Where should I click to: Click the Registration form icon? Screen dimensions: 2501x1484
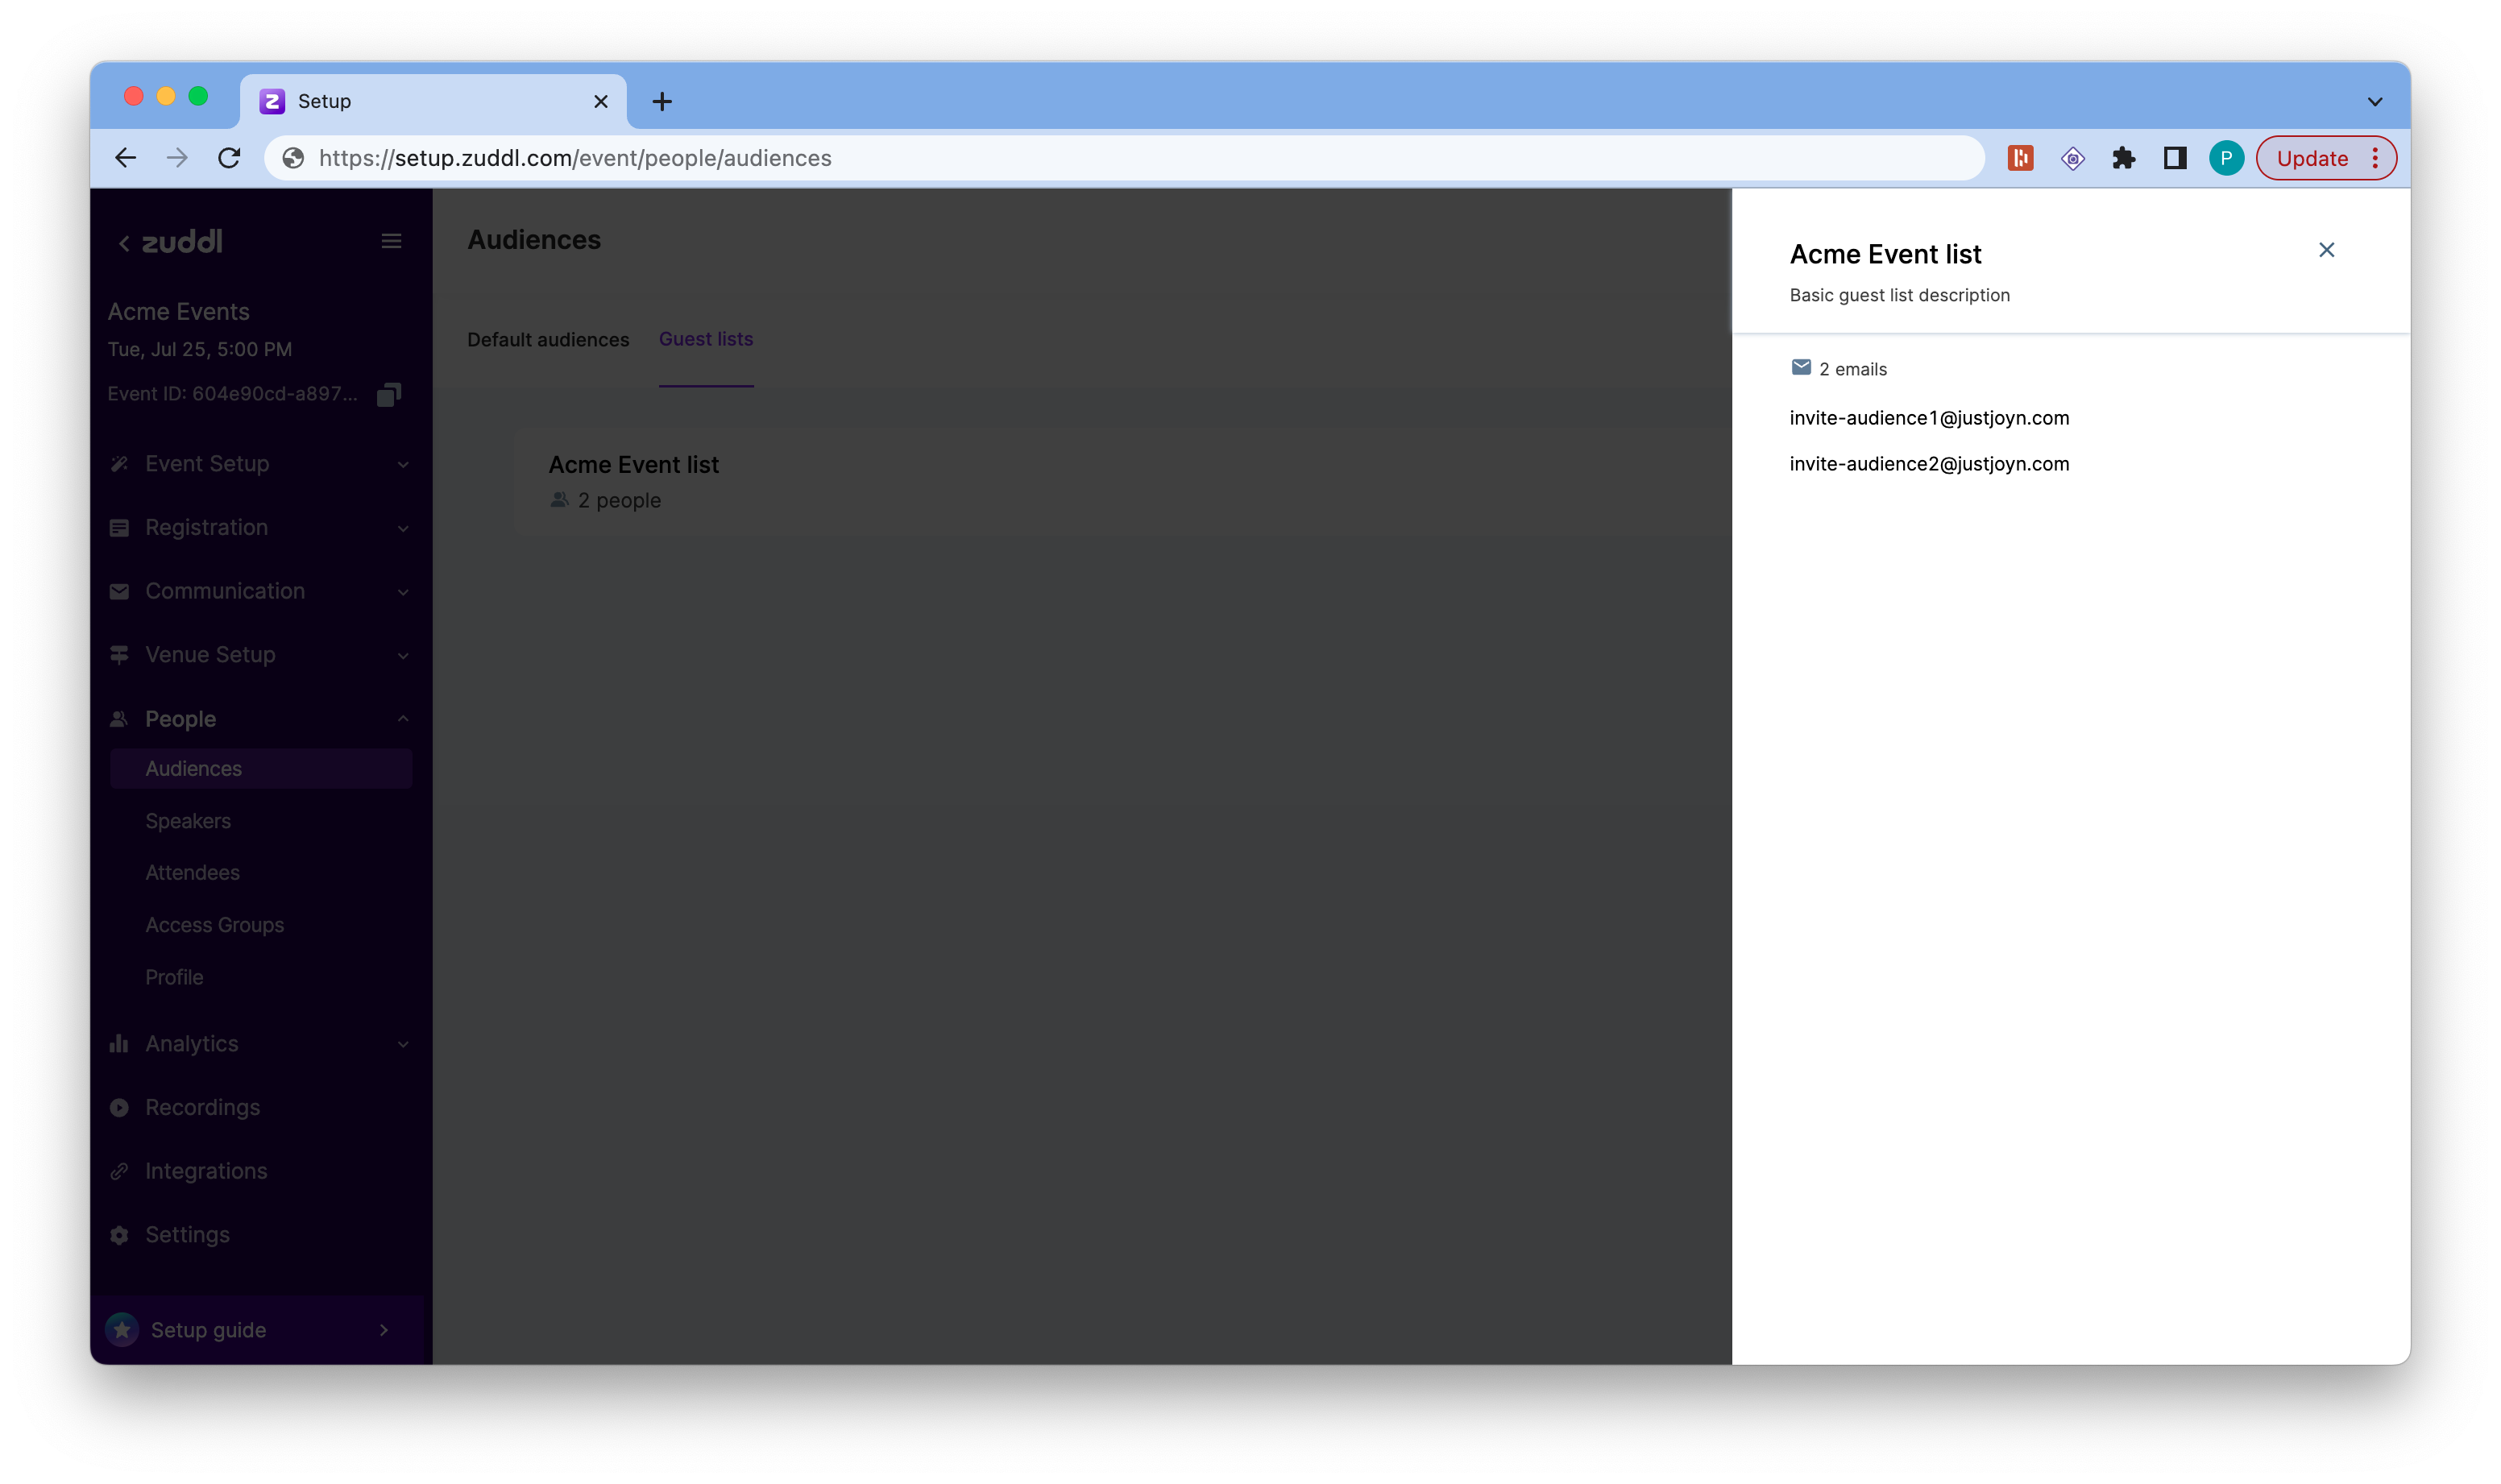point(119,528)
